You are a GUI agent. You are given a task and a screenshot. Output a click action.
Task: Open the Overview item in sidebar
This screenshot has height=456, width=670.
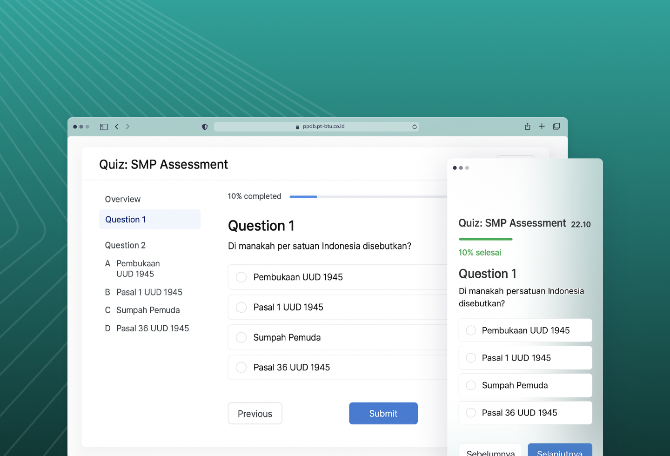click(123, 199)
